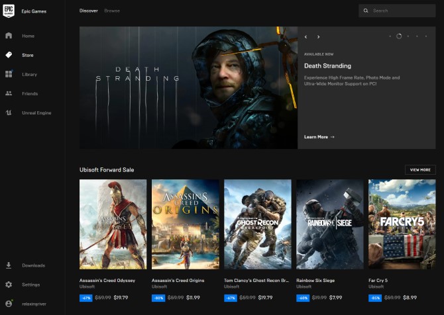This screenshot has height=315, width=444.
Task: Click into the Search field
Action: click(x=397, y=11)
